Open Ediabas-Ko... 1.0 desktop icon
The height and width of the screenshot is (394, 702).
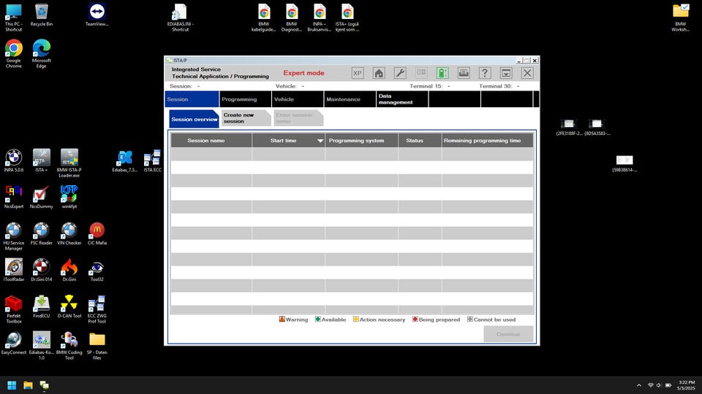41,346
